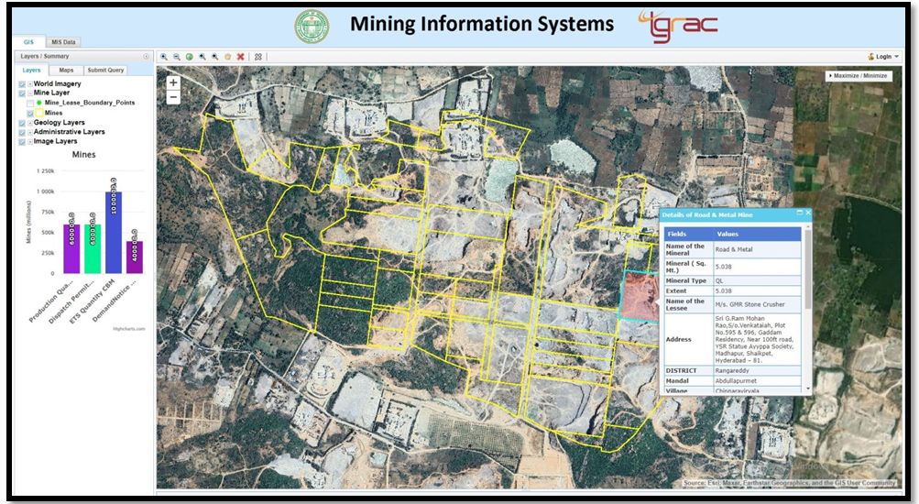The height and width of the screenshot is (504, 919).
Task: Open the Submit Query tab
Action: (105, 70)
